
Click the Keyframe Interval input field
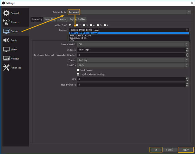(131, 55)
